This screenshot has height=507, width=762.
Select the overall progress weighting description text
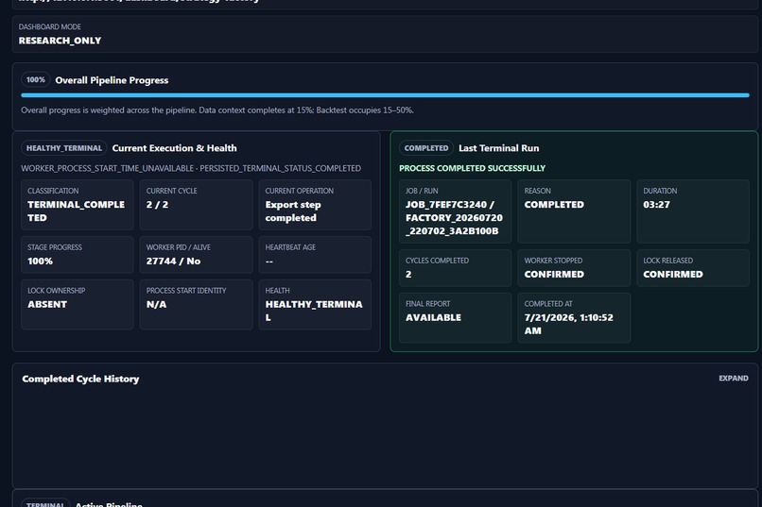coord(217,110)
